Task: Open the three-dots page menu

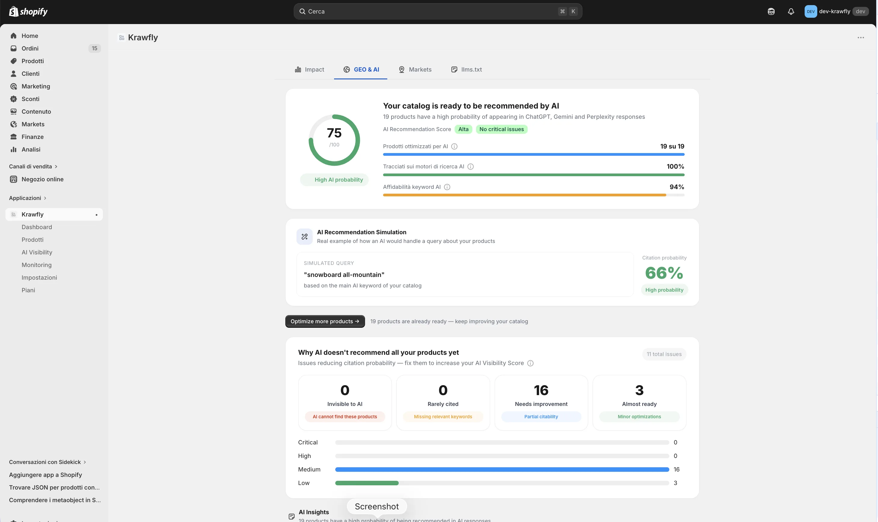Action: pos(861,38)
